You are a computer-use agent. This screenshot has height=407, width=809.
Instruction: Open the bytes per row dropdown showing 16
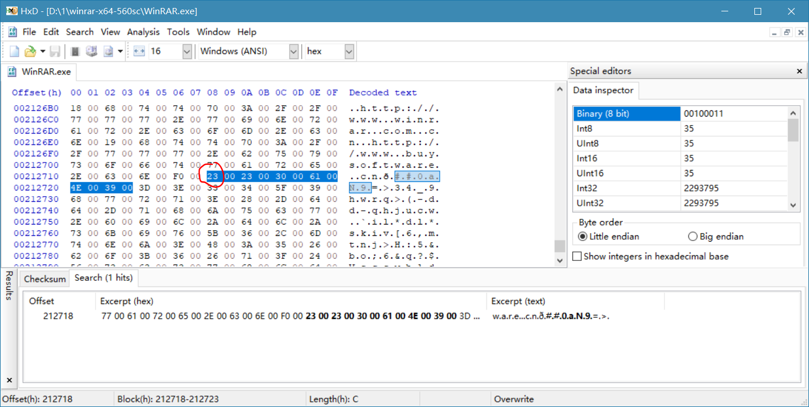click(187, 51)
